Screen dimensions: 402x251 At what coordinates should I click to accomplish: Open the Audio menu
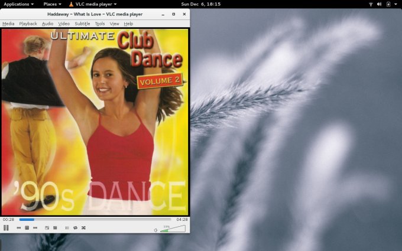pyautogui.click(x=47, y=24)
